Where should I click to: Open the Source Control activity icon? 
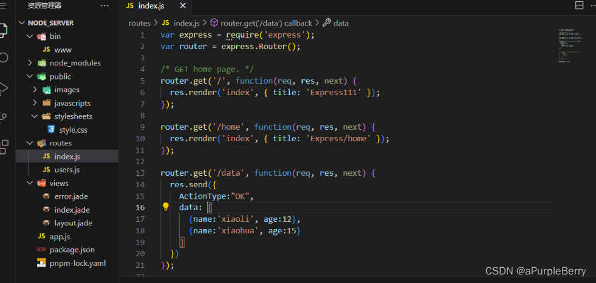tap(3, 117)
